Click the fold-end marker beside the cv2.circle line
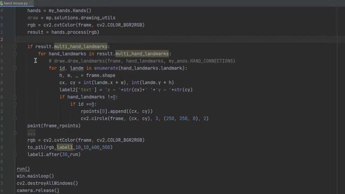 pos(15,119)
